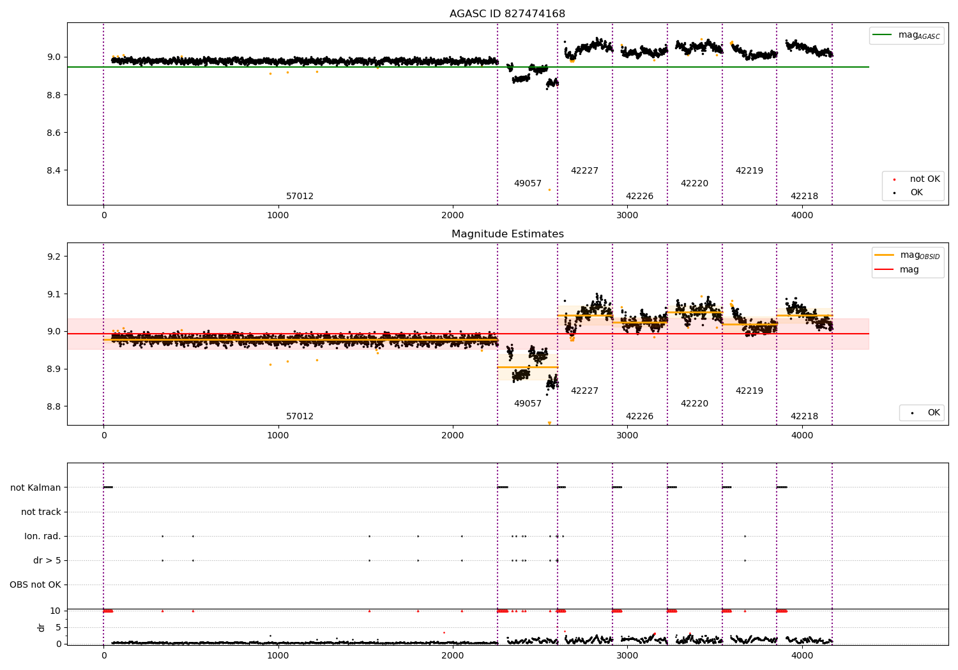Image resolution: width=958 pixels, height=670 pixels.
Task: Click x-tick 4000 under Magnitude Estimates plot
Action: point(802,436)
